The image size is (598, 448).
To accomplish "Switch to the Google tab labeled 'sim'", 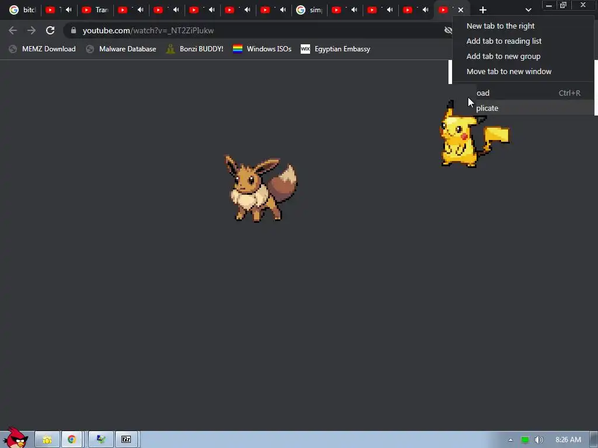I will tap(310, 10).
